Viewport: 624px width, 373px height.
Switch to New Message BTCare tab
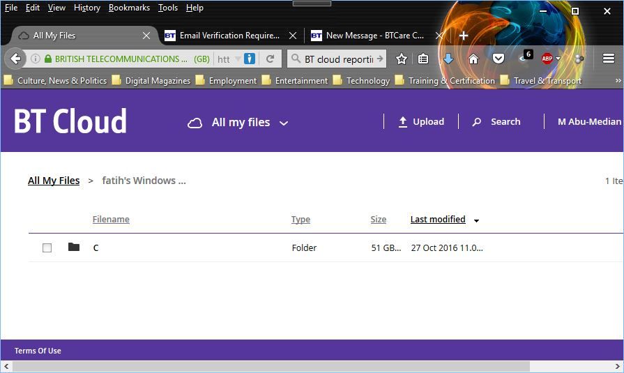coord(375,36)
